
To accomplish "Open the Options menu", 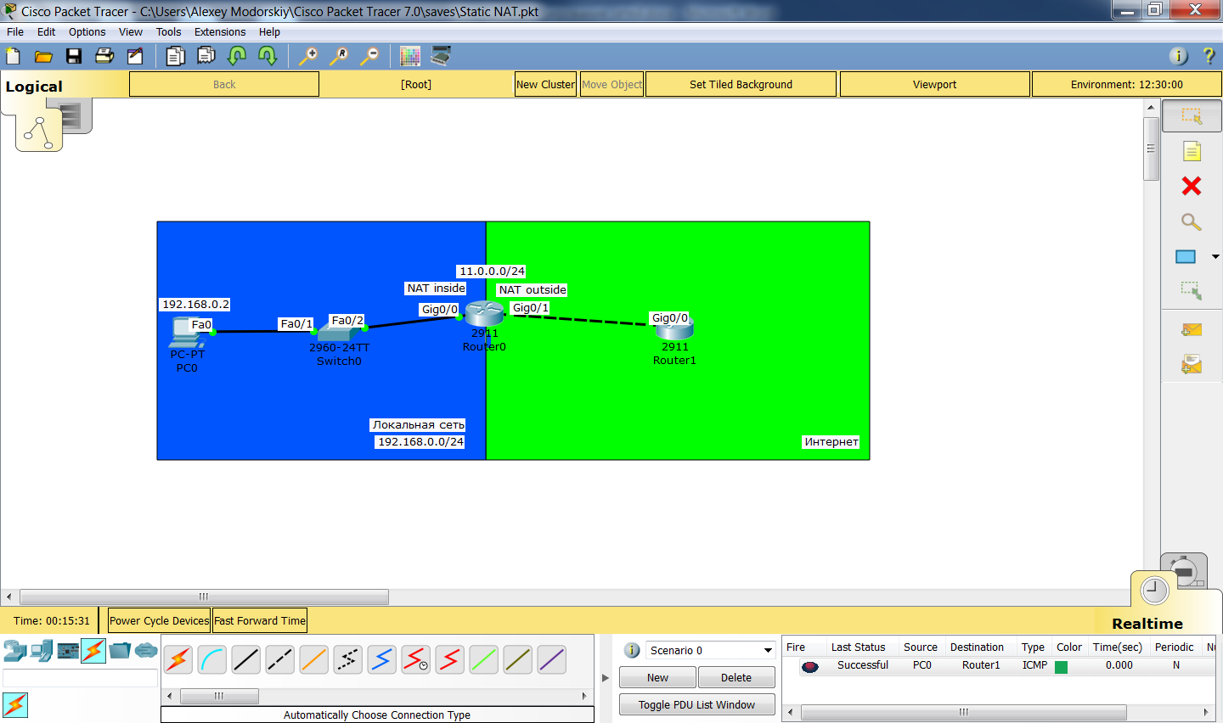I will 87,32.
